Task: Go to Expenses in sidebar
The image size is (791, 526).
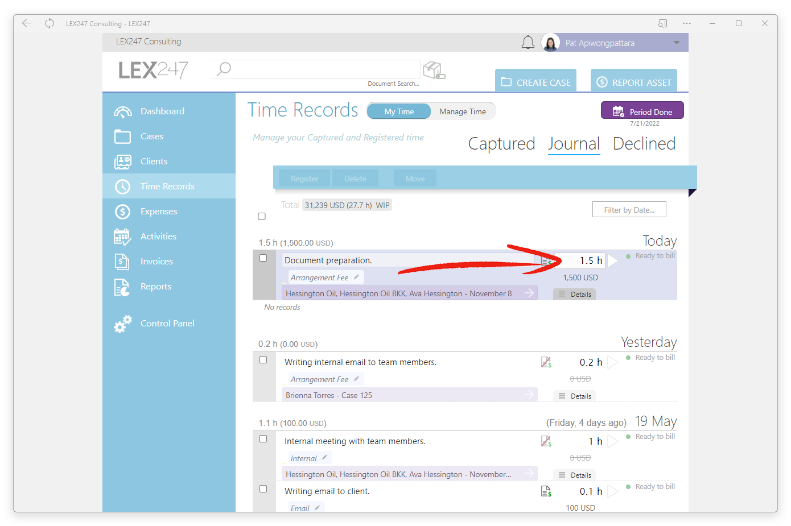Action: click(159, 212)
